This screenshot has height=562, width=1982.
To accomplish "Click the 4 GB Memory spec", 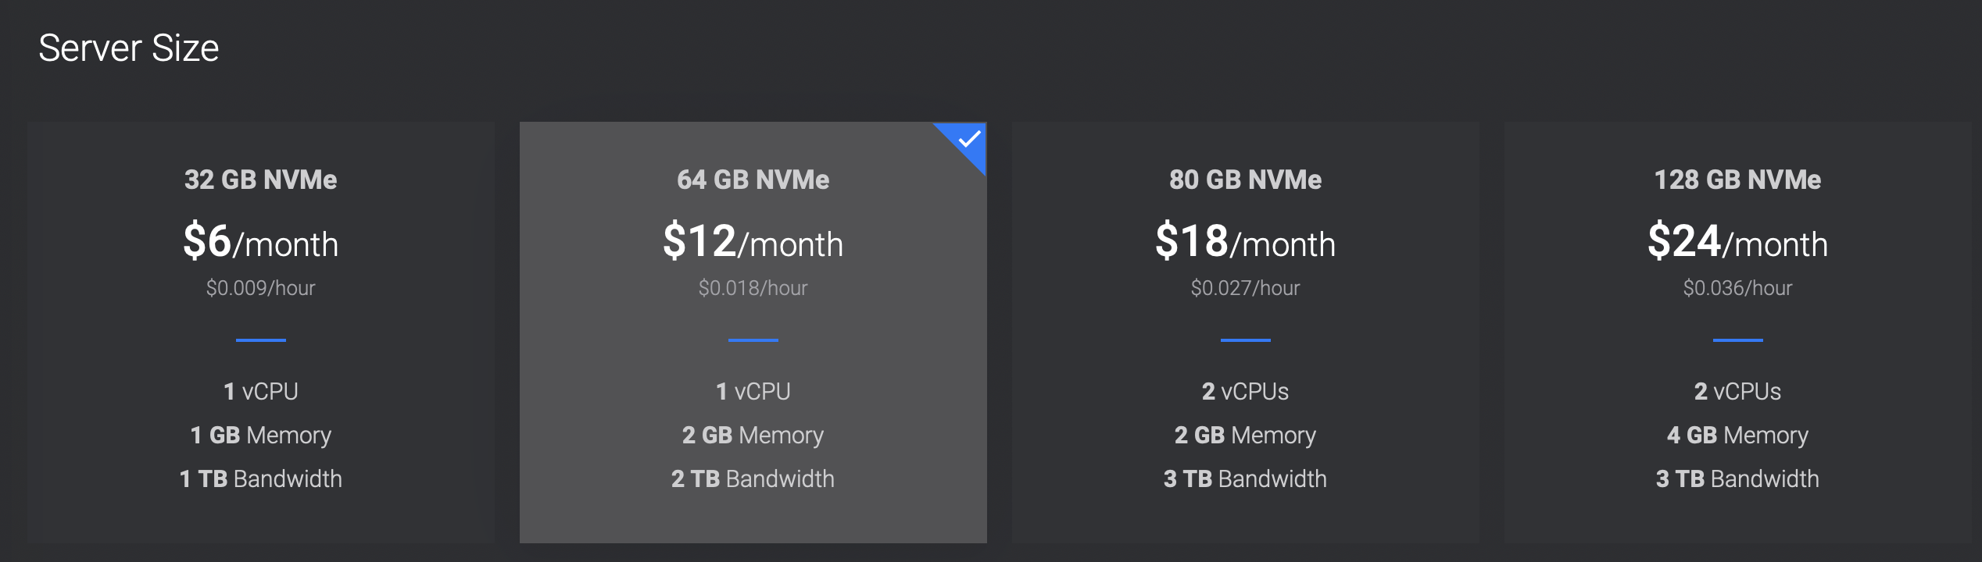I will coord(1737,435).
